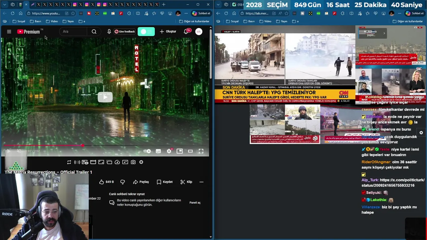Toggle loop icon below the video
427x240 pixels.
tap(69, 162)
